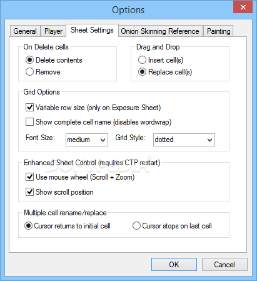
Task: Go to the Painting tab
Action: tap(218, 31)
